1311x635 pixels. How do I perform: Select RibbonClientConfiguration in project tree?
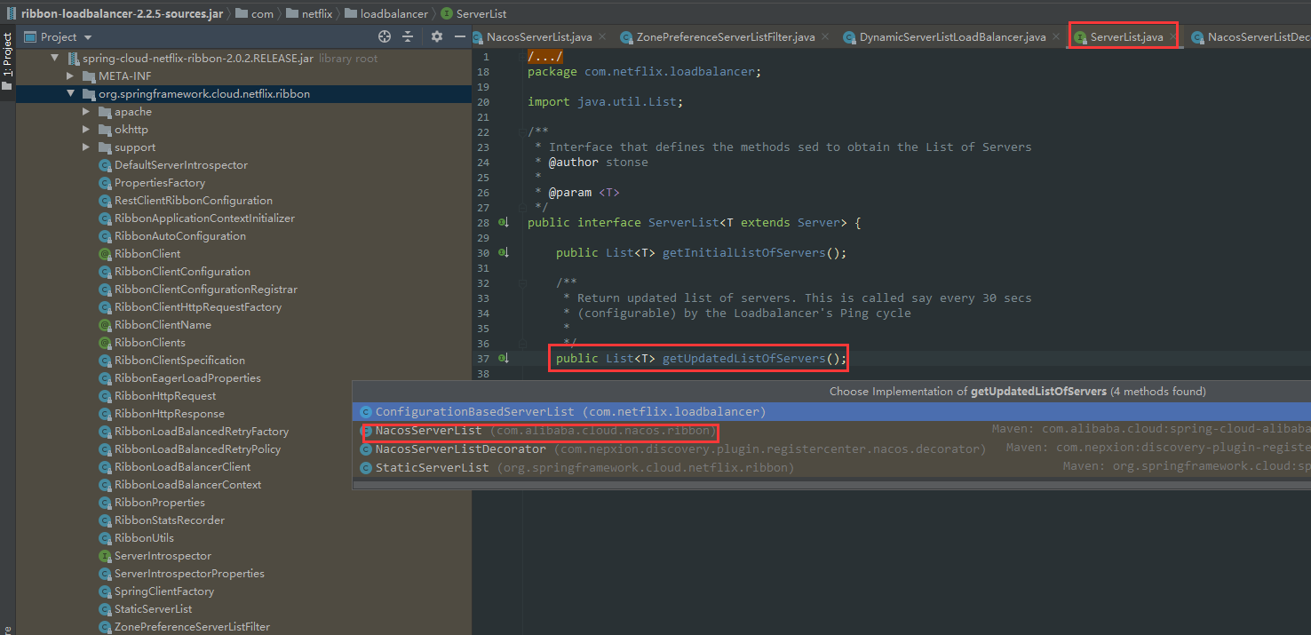(x=182, y=272)
